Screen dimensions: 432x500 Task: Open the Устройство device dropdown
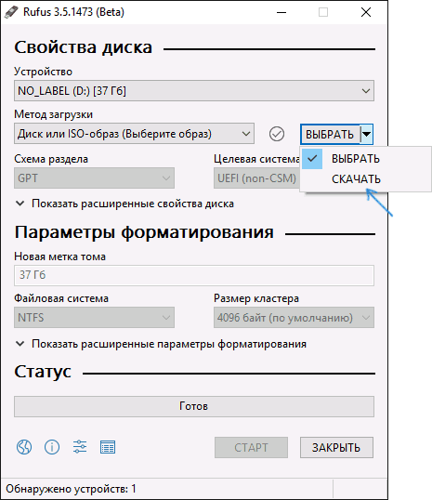pyautogui.click(x=194, y=91)
